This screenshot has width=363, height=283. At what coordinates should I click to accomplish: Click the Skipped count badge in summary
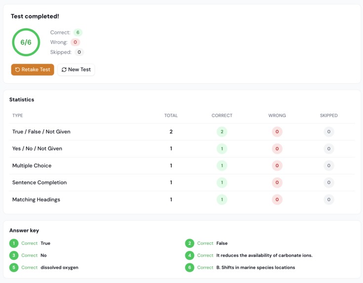(x=79, y=52)
